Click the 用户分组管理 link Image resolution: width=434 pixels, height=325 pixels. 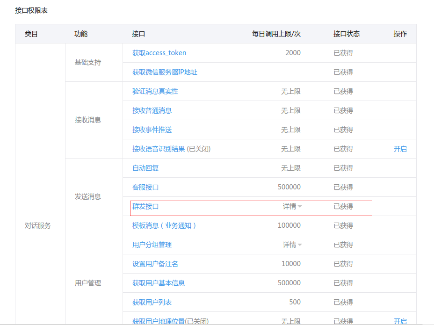152,245
